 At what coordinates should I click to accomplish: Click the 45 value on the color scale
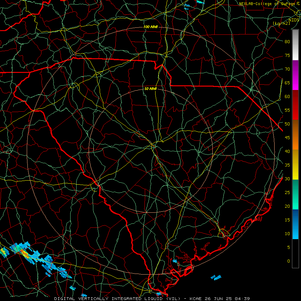(287, 138)
